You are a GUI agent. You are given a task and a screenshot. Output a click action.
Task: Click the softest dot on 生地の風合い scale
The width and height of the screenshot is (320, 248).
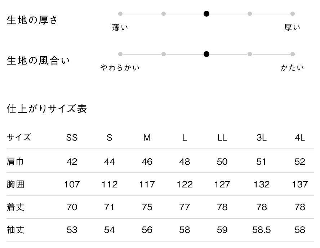tap(120, 54)
